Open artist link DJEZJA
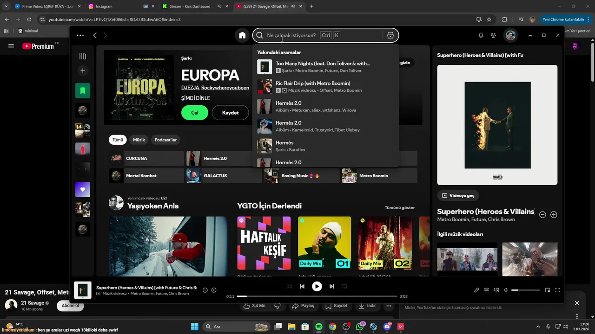This screenshot has height=334, width=595. pyautogui.click(x=190, y=88)
